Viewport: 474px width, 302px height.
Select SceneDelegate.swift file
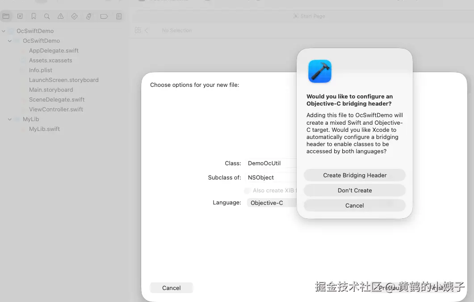point(57,99)
